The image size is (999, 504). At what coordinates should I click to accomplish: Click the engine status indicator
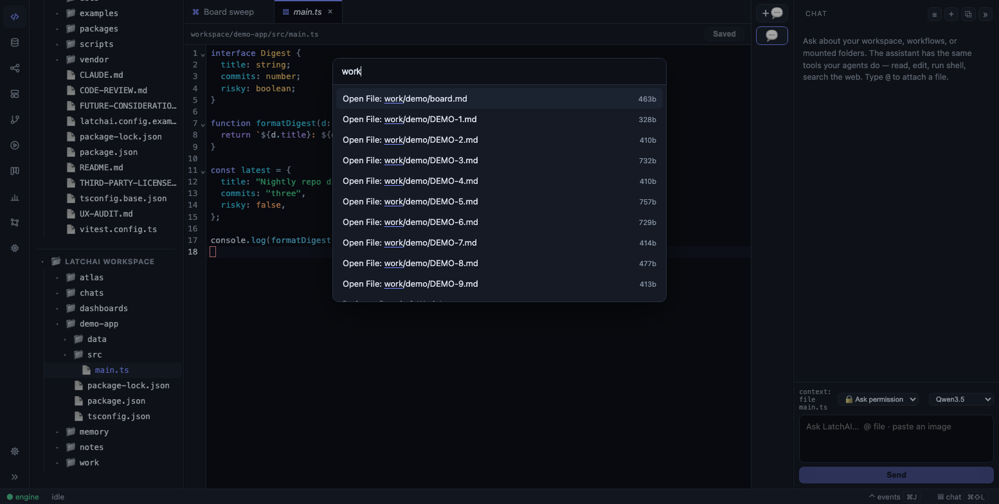point(23,497)
